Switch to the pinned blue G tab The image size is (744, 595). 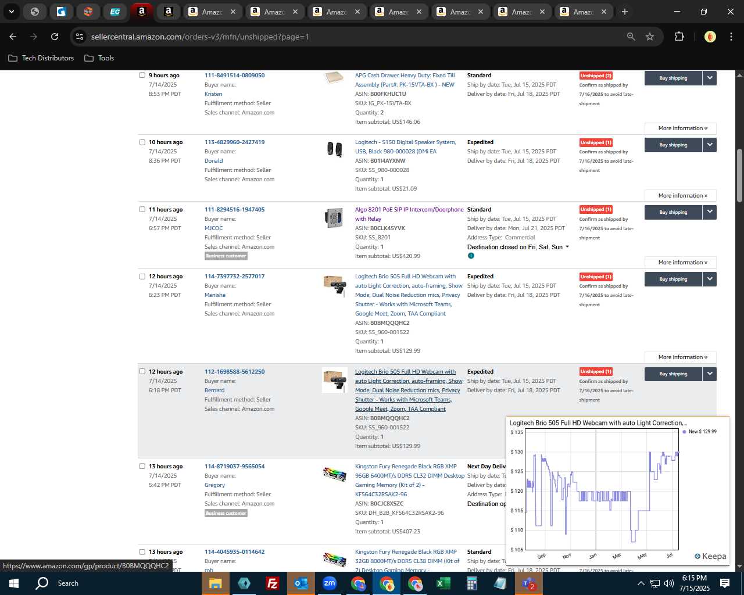pos(61,12)
